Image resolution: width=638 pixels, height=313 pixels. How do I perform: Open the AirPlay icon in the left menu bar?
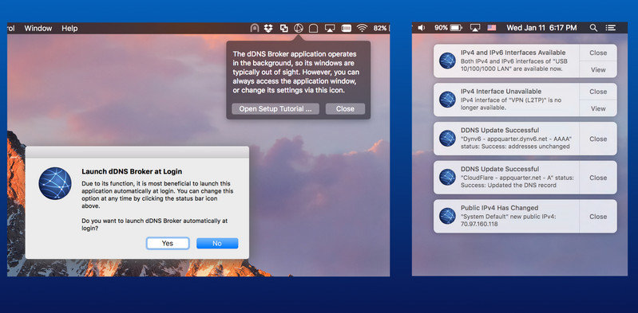tap(330, 28)
